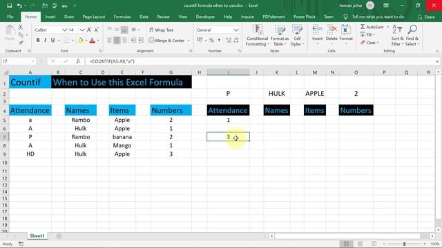The width and height of the screenshot is (442, 248).
Task: Open the font color dropdown arrow
Action: coord(98,41)
